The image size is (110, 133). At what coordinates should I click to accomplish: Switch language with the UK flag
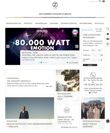point(104,1)
